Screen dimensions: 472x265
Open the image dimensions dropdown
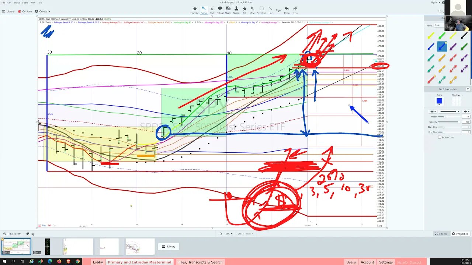(246, 234)
